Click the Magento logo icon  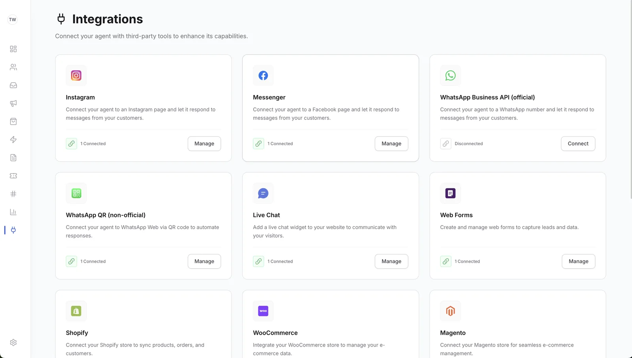[450, 311]
